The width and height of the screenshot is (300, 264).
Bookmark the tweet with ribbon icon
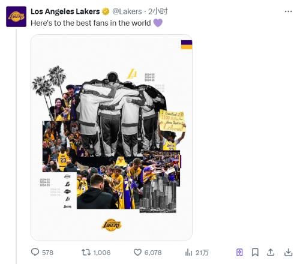point(255,252)
